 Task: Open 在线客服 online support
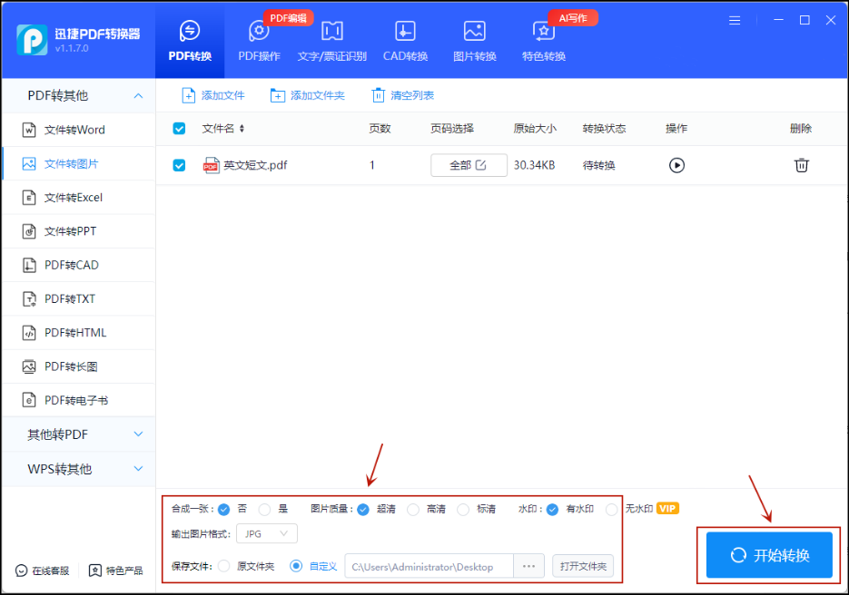coord(43,571)
